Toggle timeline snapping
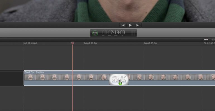Image resolution: width=215 pixels, height=111 pixels. tap(206, 40)
